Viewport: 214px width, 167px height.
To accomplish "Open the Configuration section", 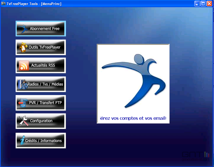I will click(41, 121).
